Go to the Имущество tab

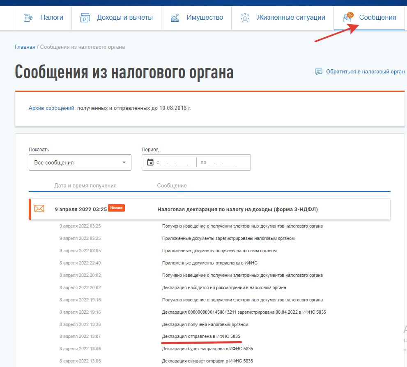click(x=205, y=18)
